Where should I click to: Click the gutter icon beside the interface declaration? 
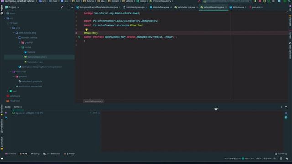click(x=79, y=37)
